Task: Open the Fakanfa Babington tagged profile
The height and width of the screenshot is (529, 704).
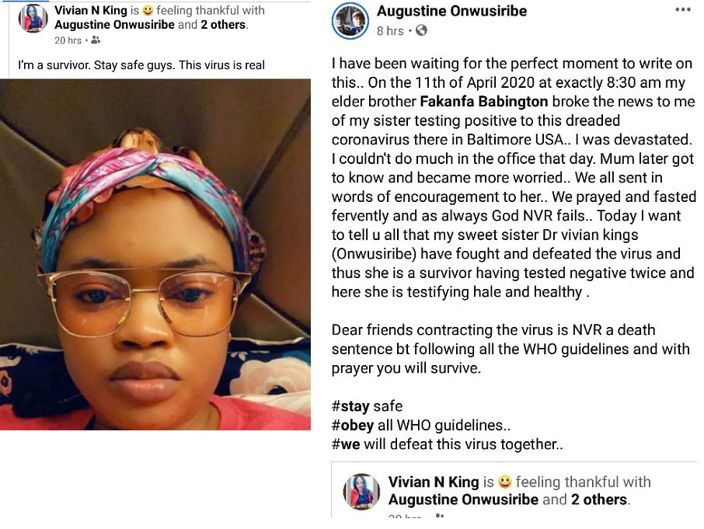Action: [x=483, y=102]
